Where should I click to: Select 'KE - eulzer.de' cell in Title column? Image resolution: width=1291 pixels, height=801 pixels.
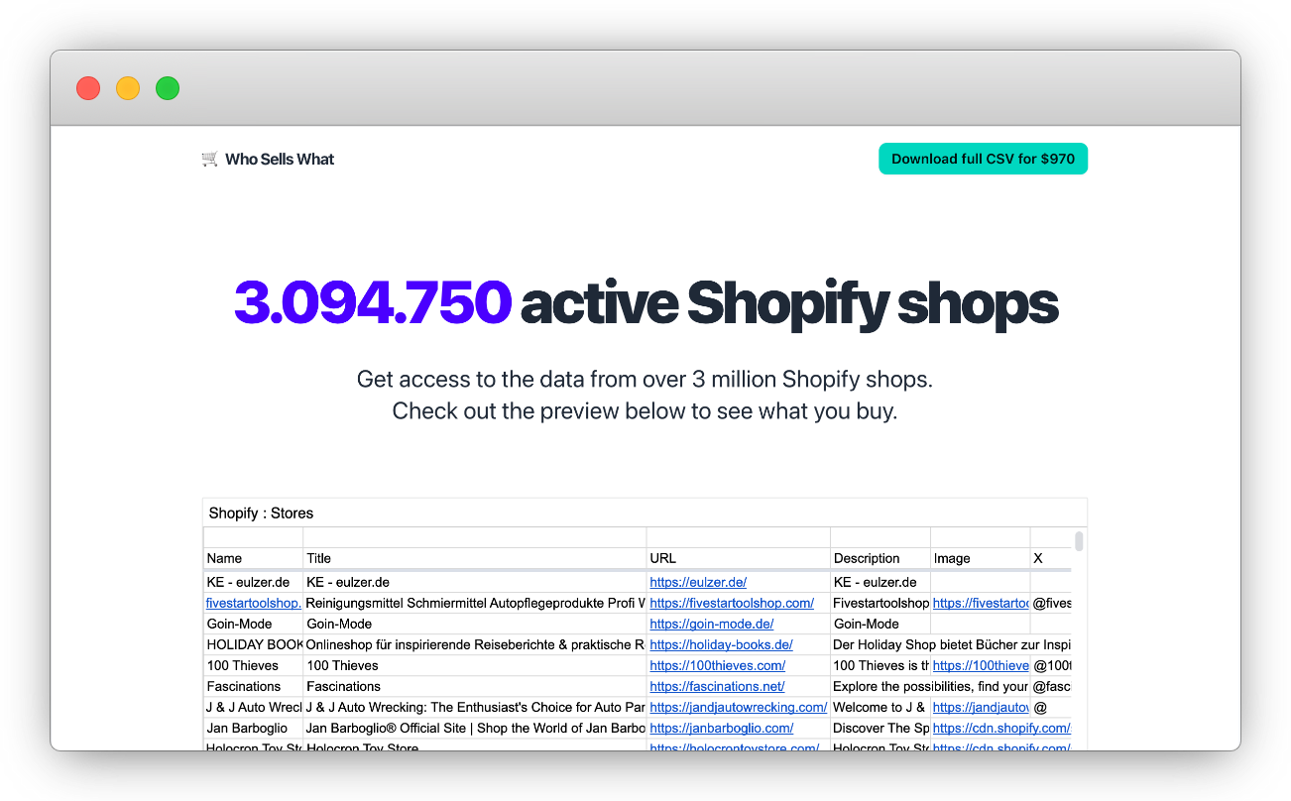475,582
